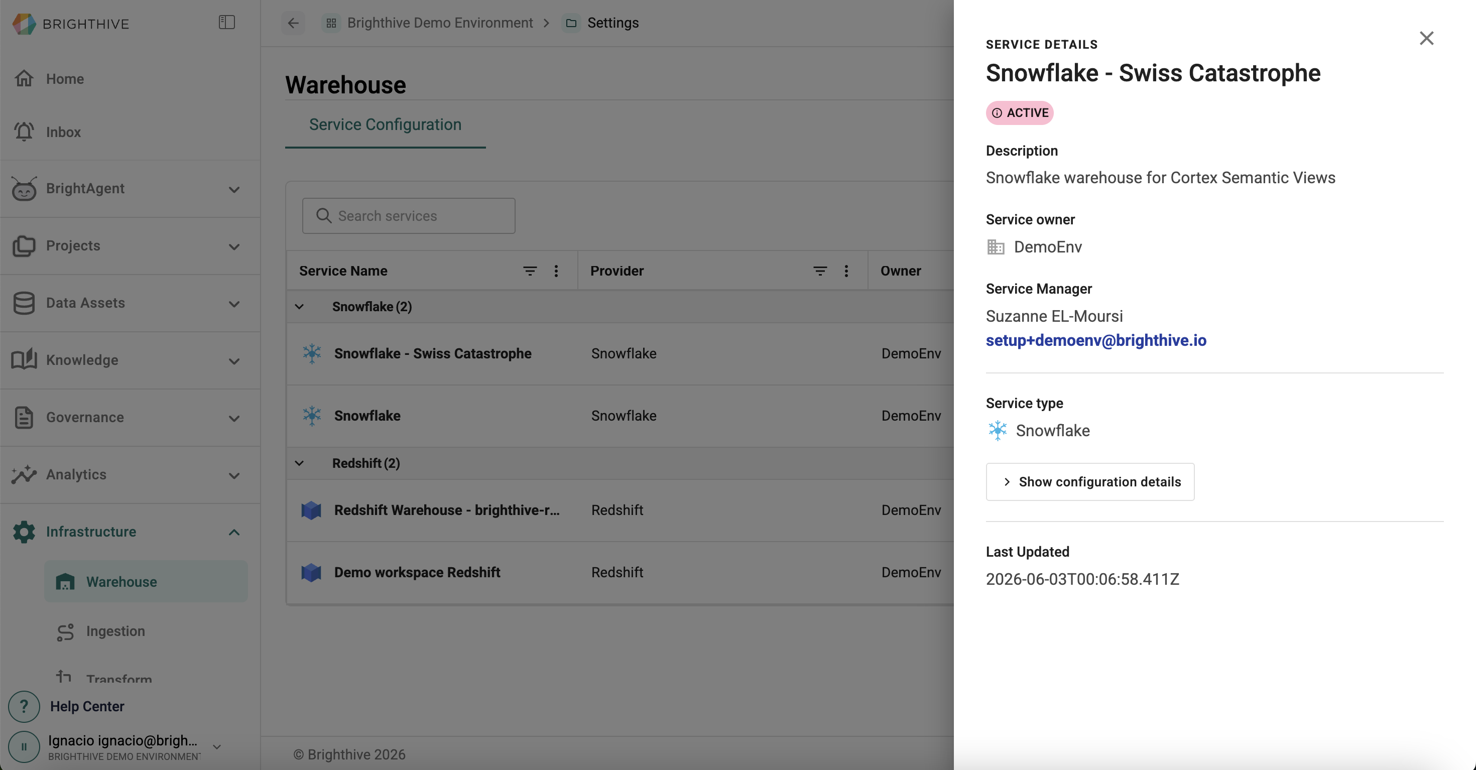Click the Suzanne EL-Moursi manager name
The image size is (1476, 770).
(x=1054, y=316)
